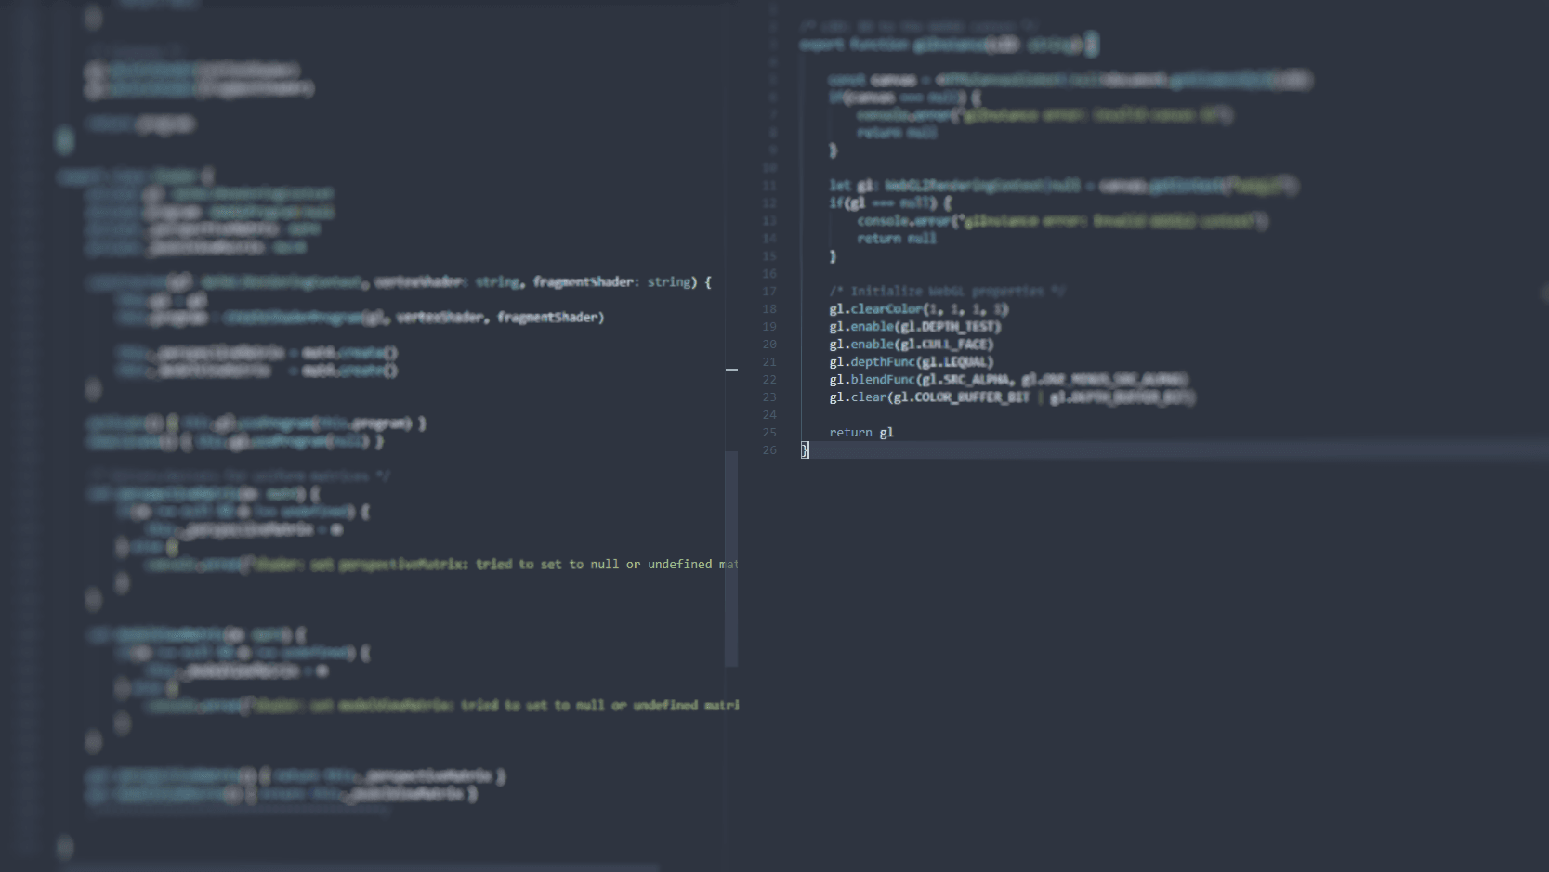Click the left pane horizontal scrollbar
The image size is (1549, 872).
click(x=362, y=867)
